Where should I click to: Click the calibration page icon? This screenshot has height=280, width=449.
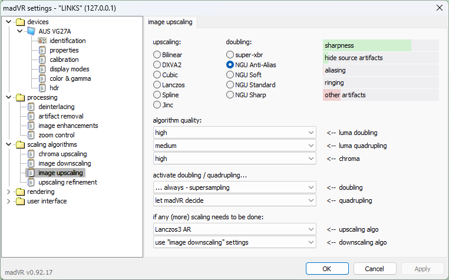click(x=42, y=60)
